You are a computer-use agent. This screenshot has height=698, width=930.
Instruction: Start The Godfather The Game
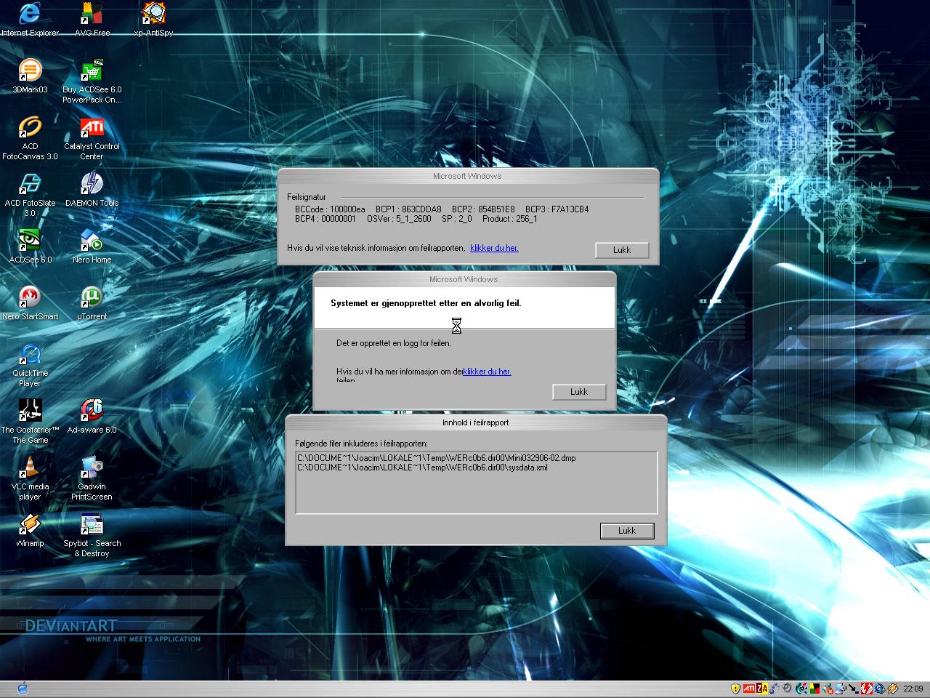30,421
